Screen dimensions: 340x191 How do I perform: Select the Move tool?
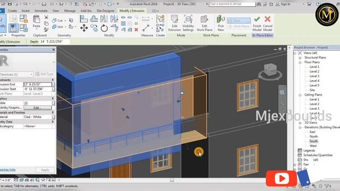click(84, 28)
